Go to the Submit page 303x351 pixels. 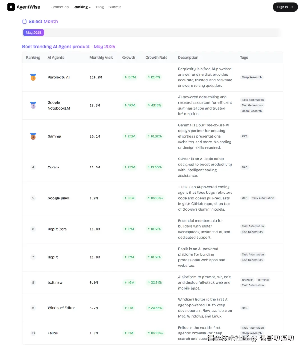pyautogui.click(x=114, y=7)
